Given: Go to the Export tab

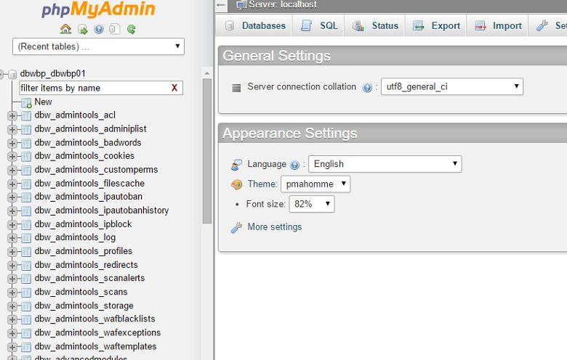Looking at the screenshot, I should click(437, 25).
